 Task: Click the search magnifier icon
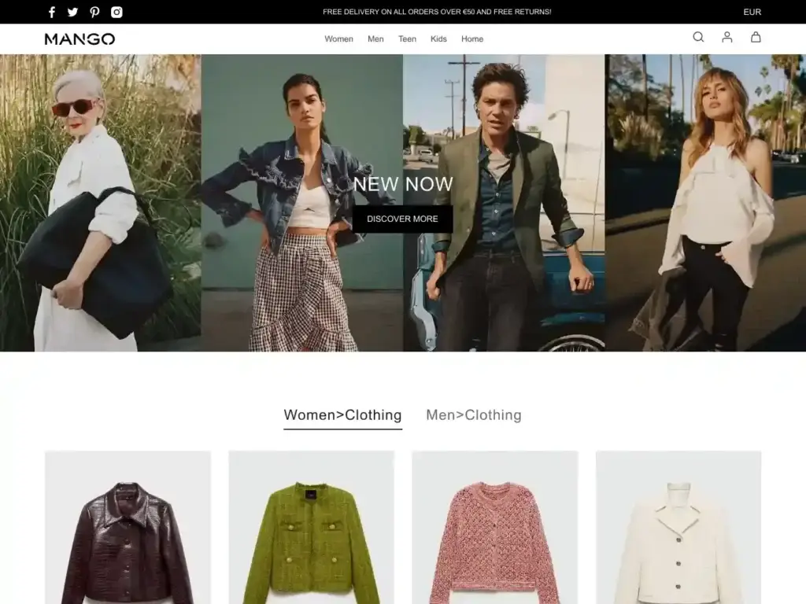pos(698,37)
